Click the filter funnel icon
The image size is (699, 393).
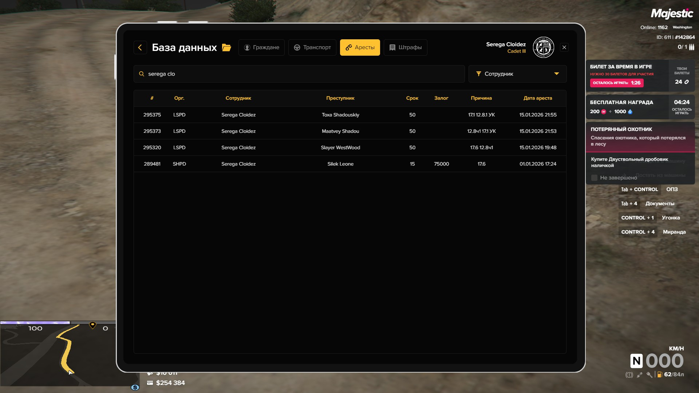tap(479, 74)
